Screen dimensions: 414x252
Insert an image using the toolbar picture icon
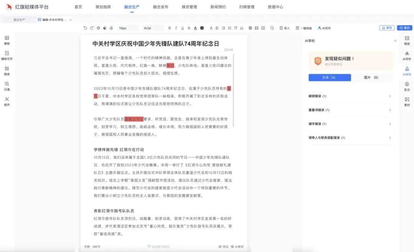pyautogui.click(x=256, y=28)
